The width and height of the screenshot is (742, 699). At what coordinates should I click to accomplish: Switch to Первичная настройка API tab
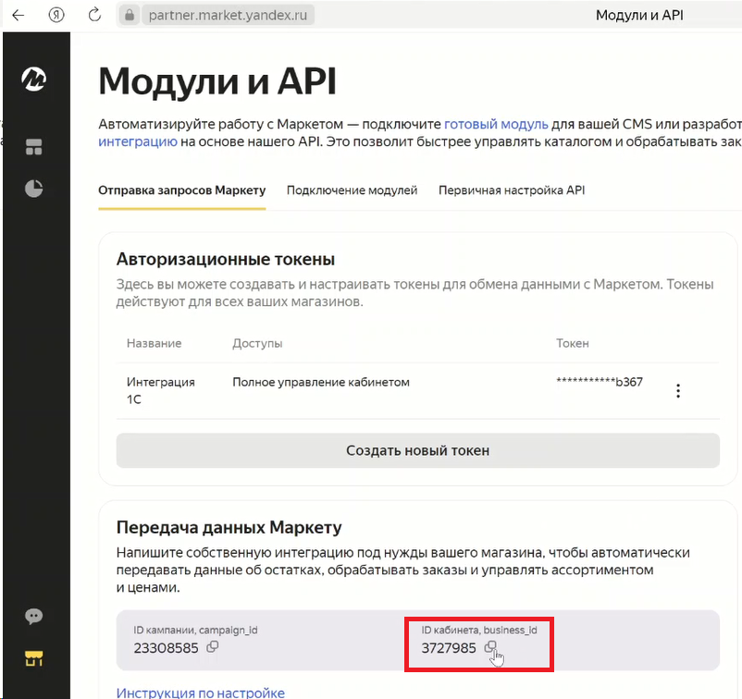512,190
